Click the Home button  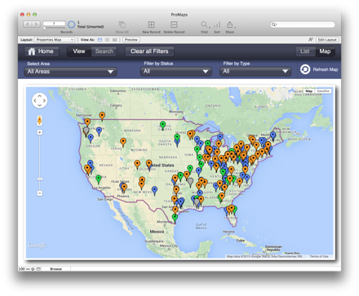(42, 51)
